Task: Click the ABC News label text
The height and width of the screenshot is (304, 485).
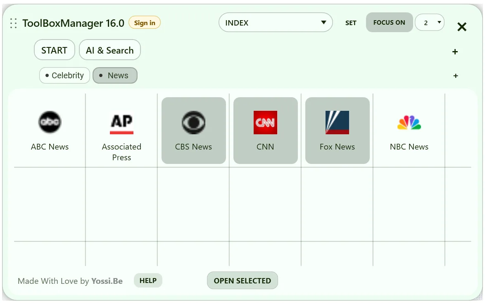Action: point(50,147)
